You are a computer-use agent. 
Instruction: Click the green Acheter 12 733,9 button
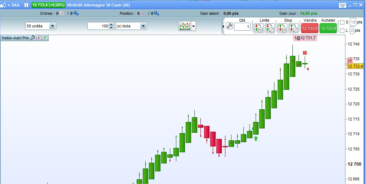point(328,28)
